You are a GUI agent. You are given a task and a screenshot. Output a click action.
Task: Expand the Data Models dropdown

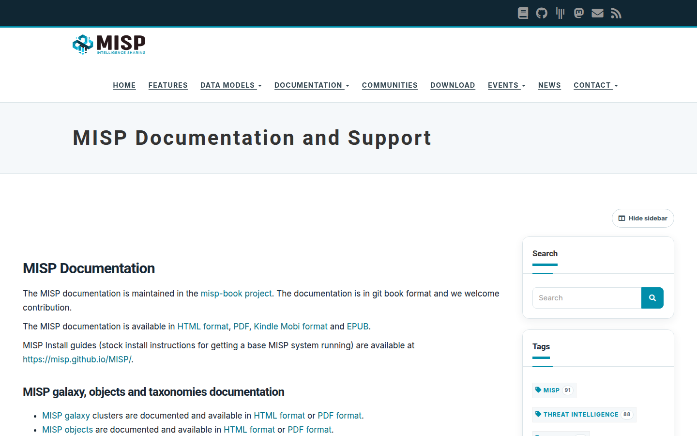coord(231,85)
